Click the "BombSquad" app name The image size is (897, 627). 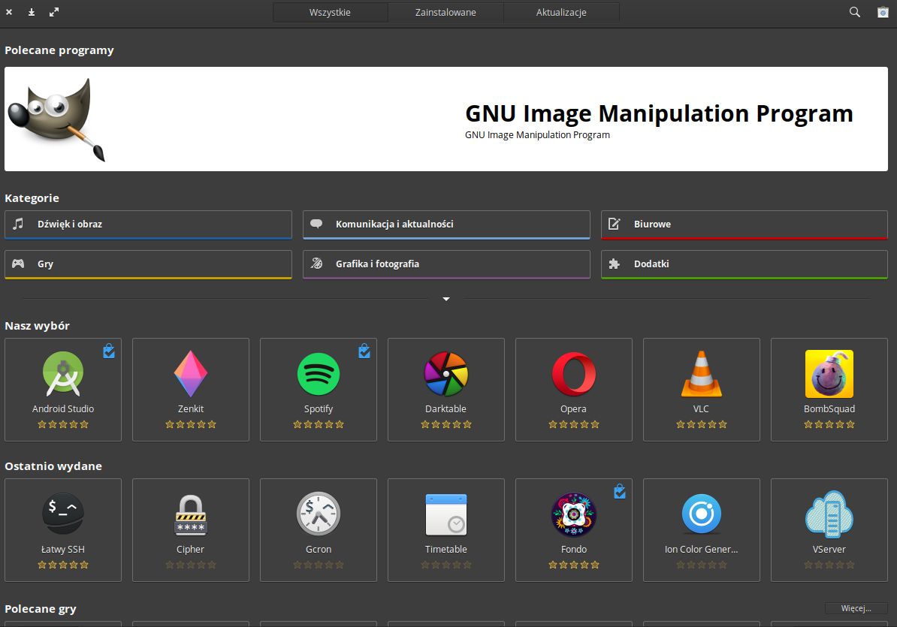829,409
